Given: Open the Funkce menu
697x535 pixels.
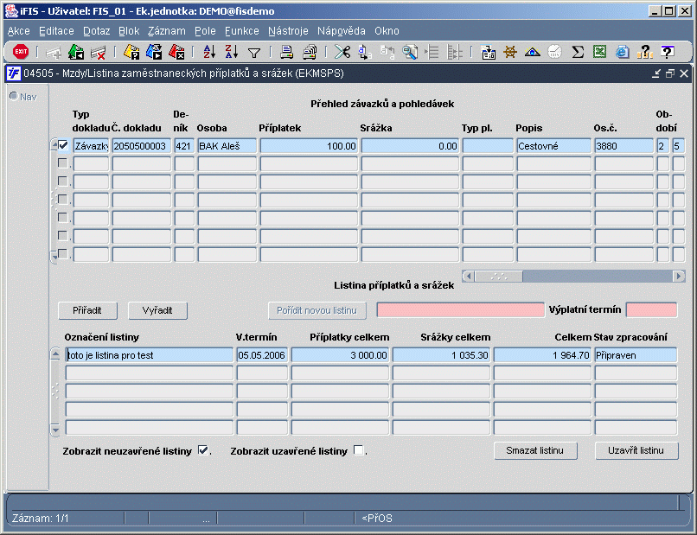Looking at the screenshot, I should [x=242, y=31].
